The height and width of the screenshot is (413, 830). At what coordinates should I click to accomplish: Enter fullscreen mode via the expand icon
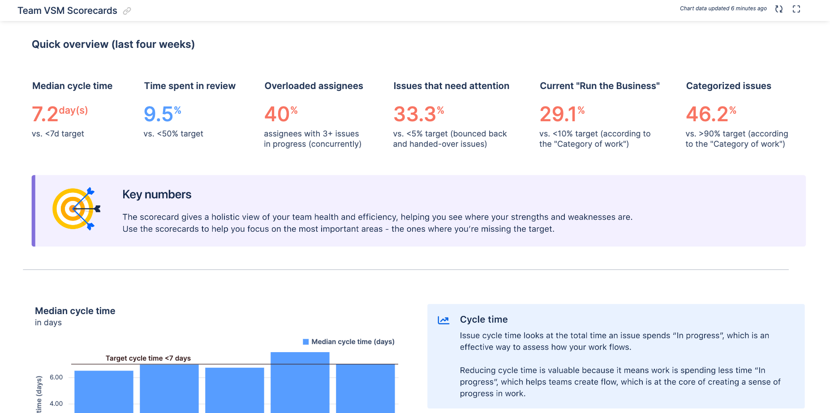tap(796, 9)
